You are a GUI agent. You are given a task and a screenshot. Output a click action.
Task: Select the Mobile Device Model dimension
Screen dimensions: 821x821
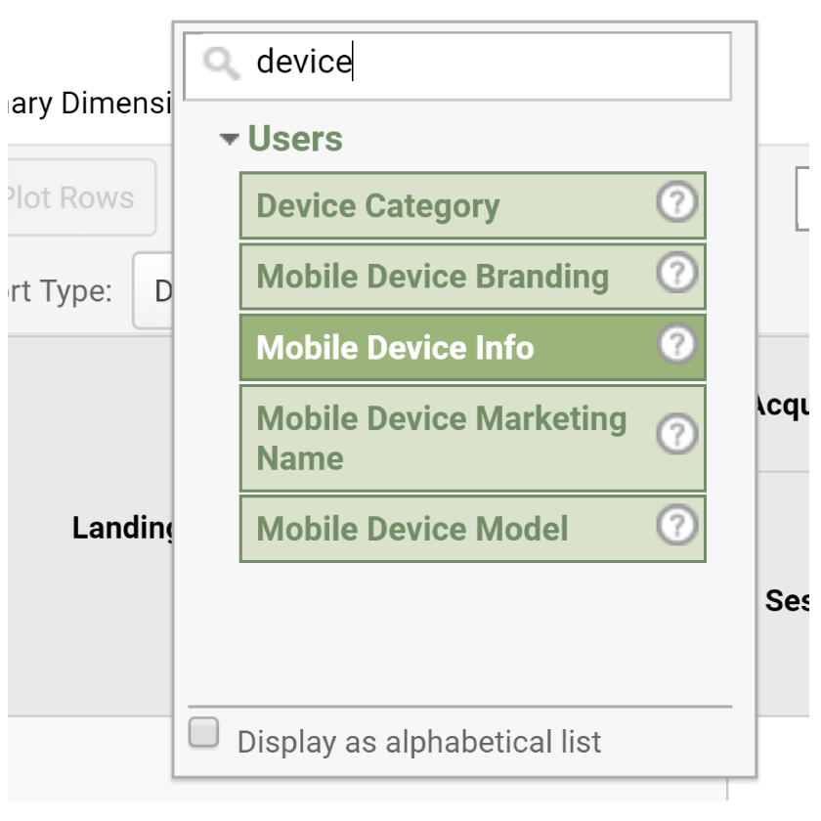473,529
